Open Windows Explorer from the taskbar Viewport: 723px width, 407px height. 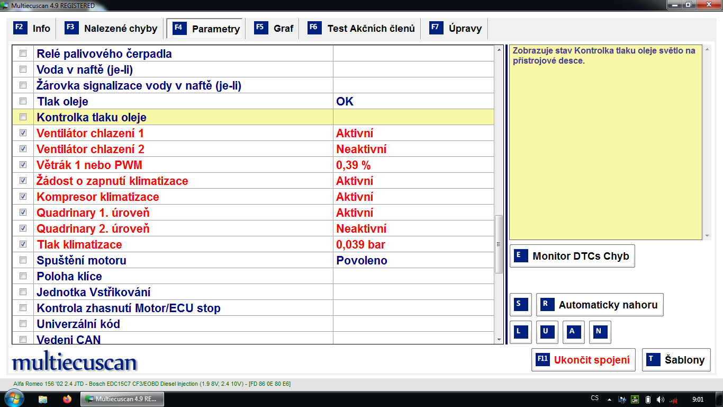[43, 399]
